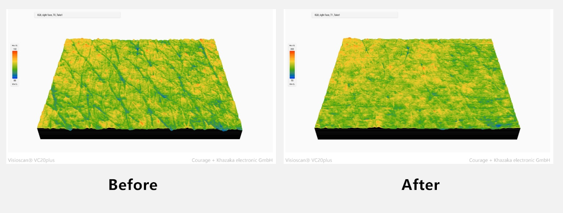Select the max value 192 on the Before legend
The image size is (563, 213).
[15, 50]
